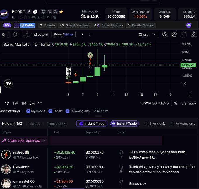
Task: Click the 69 score badge
Action: 7,25
